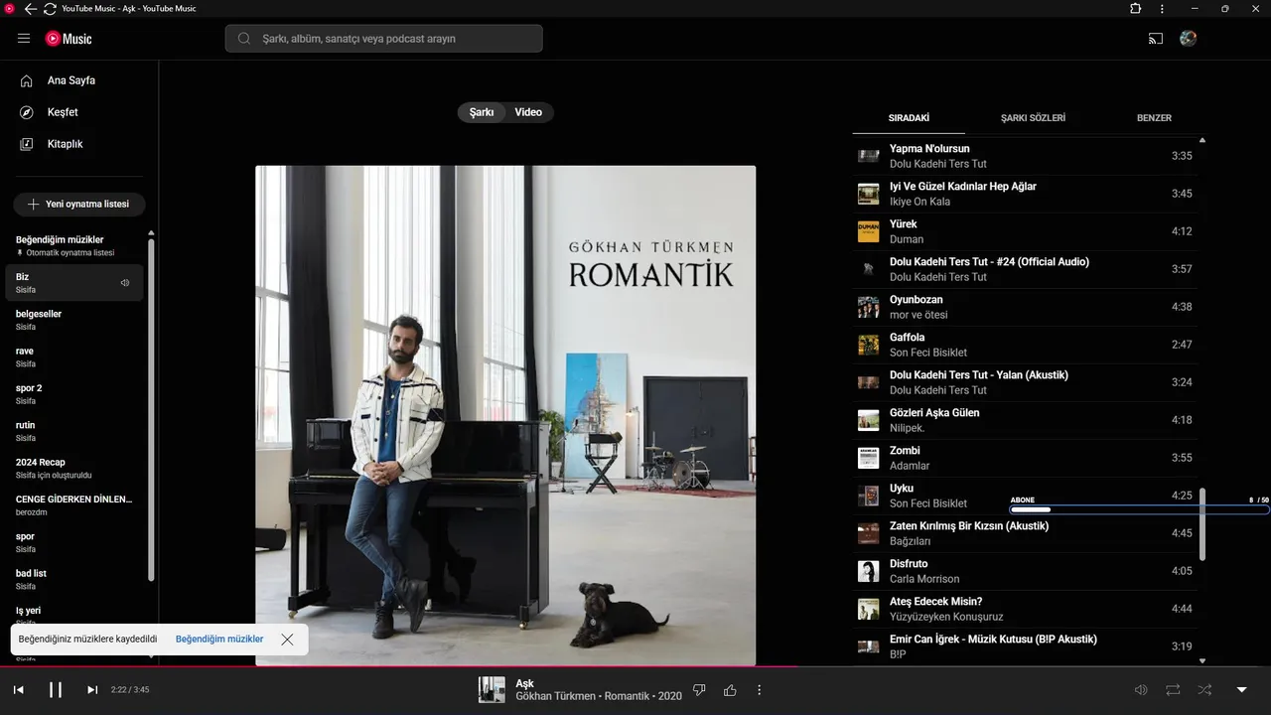Play Zombi by Adamlar
Image resolution: width=1271 pixels, height=715 pixels.
pos(1025,458)
